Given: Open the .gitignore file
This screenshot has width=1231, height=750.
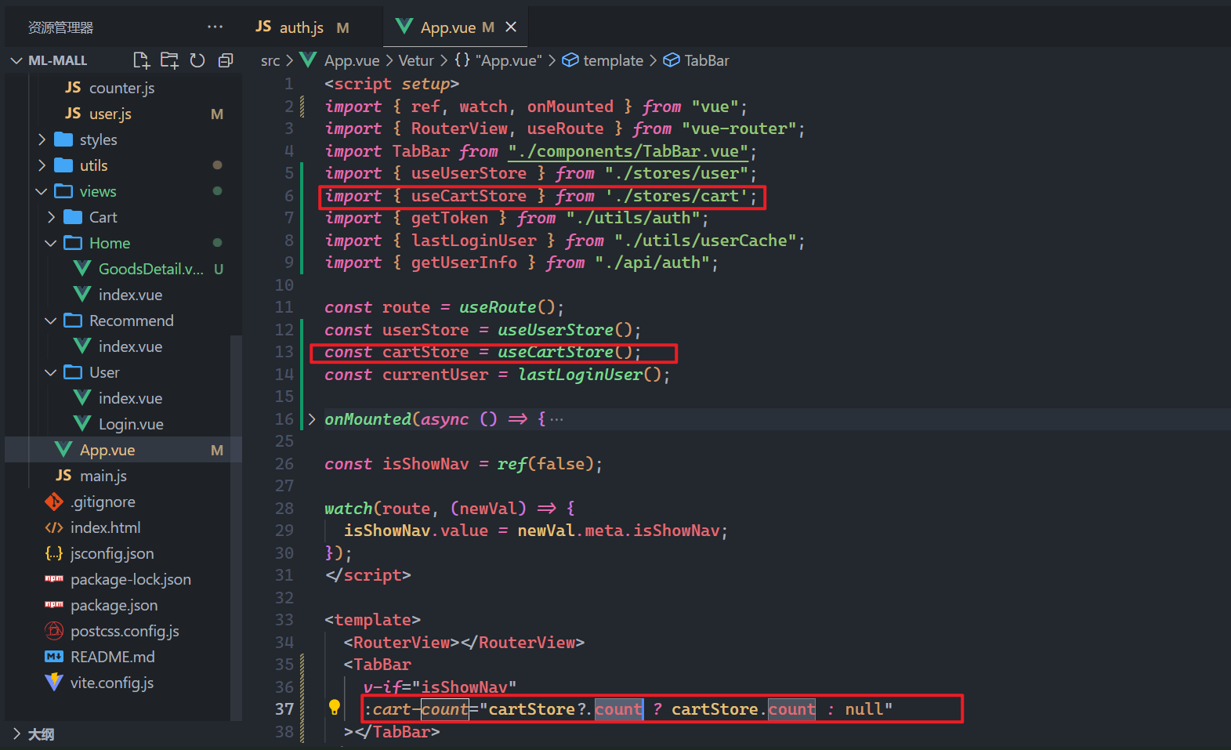Looking at the screenshot, I should click(x=103, y=502).
